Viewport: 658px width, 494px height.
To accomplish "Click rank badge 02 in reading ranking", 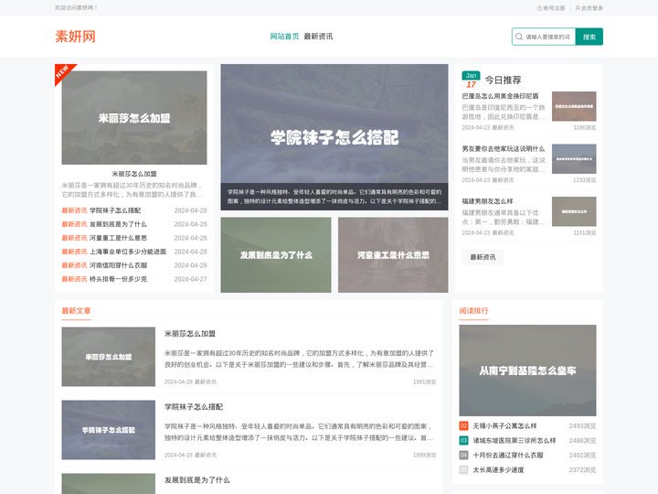I will (x=463, y=426).
